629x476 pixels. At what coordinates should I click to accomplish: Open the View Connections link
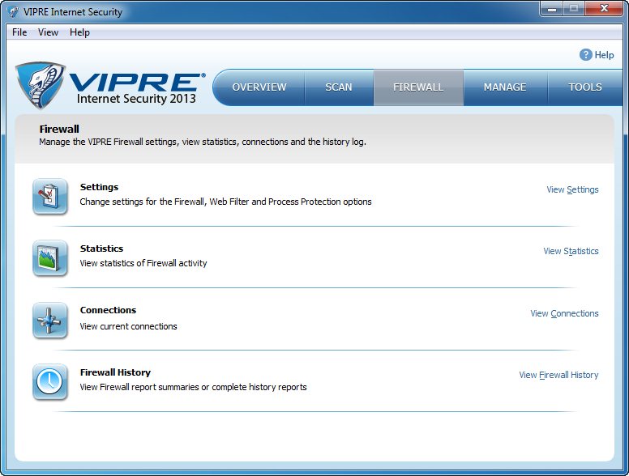tap(564, 313)
